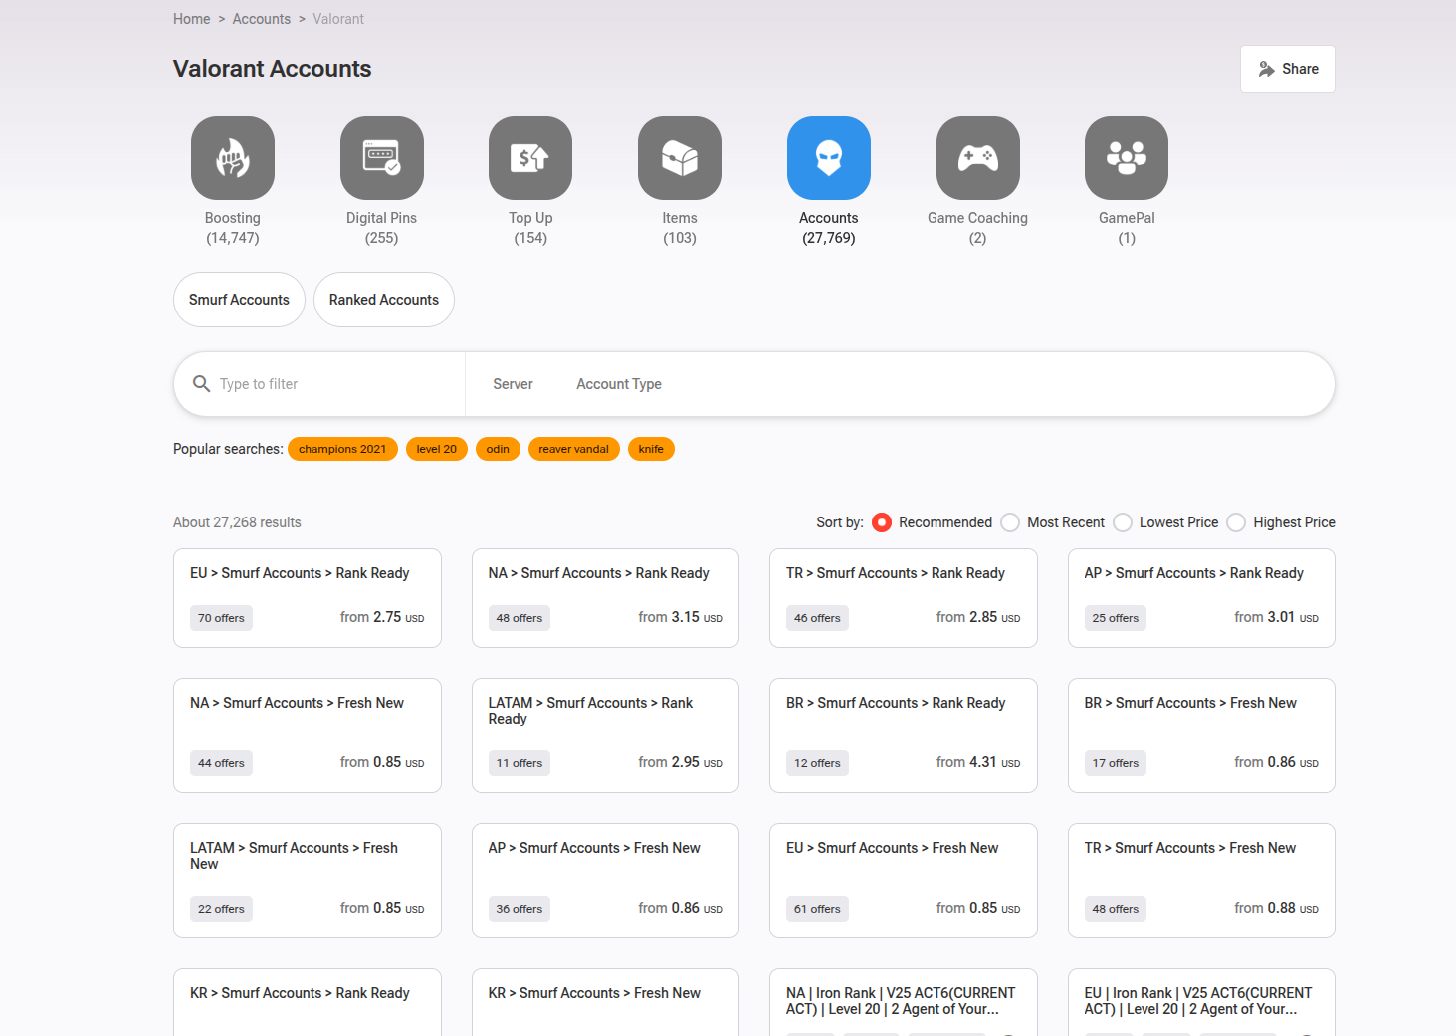The width and height of the screenshot is (1456, 1036).
Task: Navigate to Home via breadcrumb link
Action: pos(191,18)
